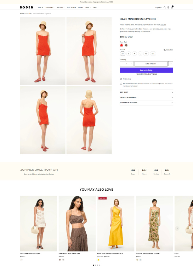Select first swatch under Hammock Top Dark Oak

click(x=60, y=260)
